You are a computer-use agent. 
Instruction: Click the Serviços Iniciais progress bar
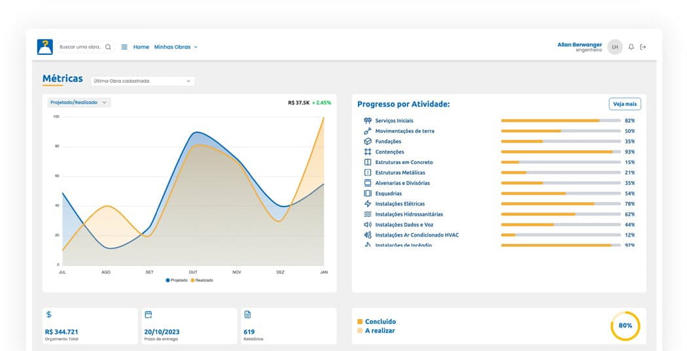561,120
